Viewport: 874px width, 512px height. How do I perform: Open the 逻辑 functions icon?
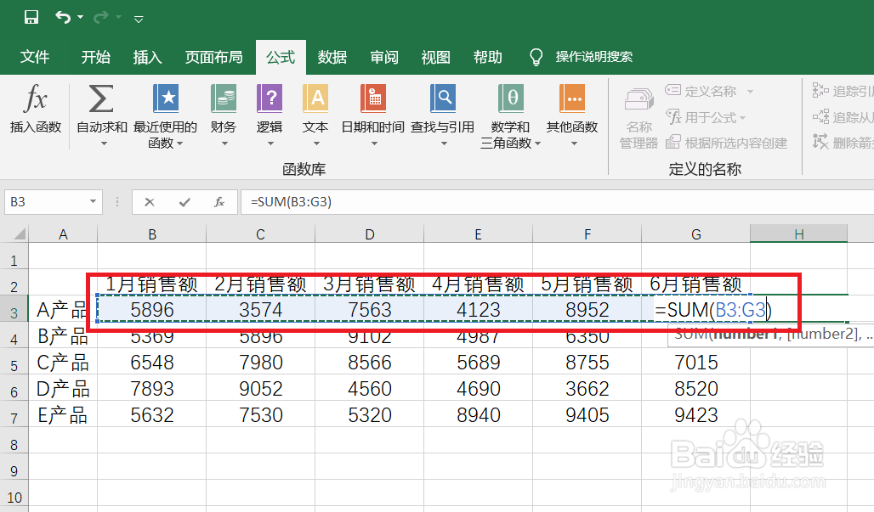pyautogui.click(x=270, y=98)
